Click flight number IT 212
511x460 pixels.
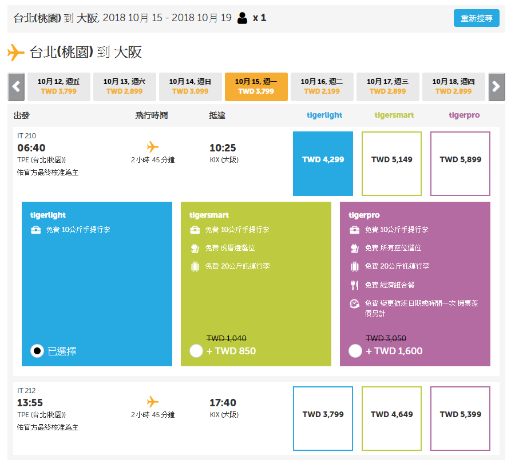click(26, 391)
